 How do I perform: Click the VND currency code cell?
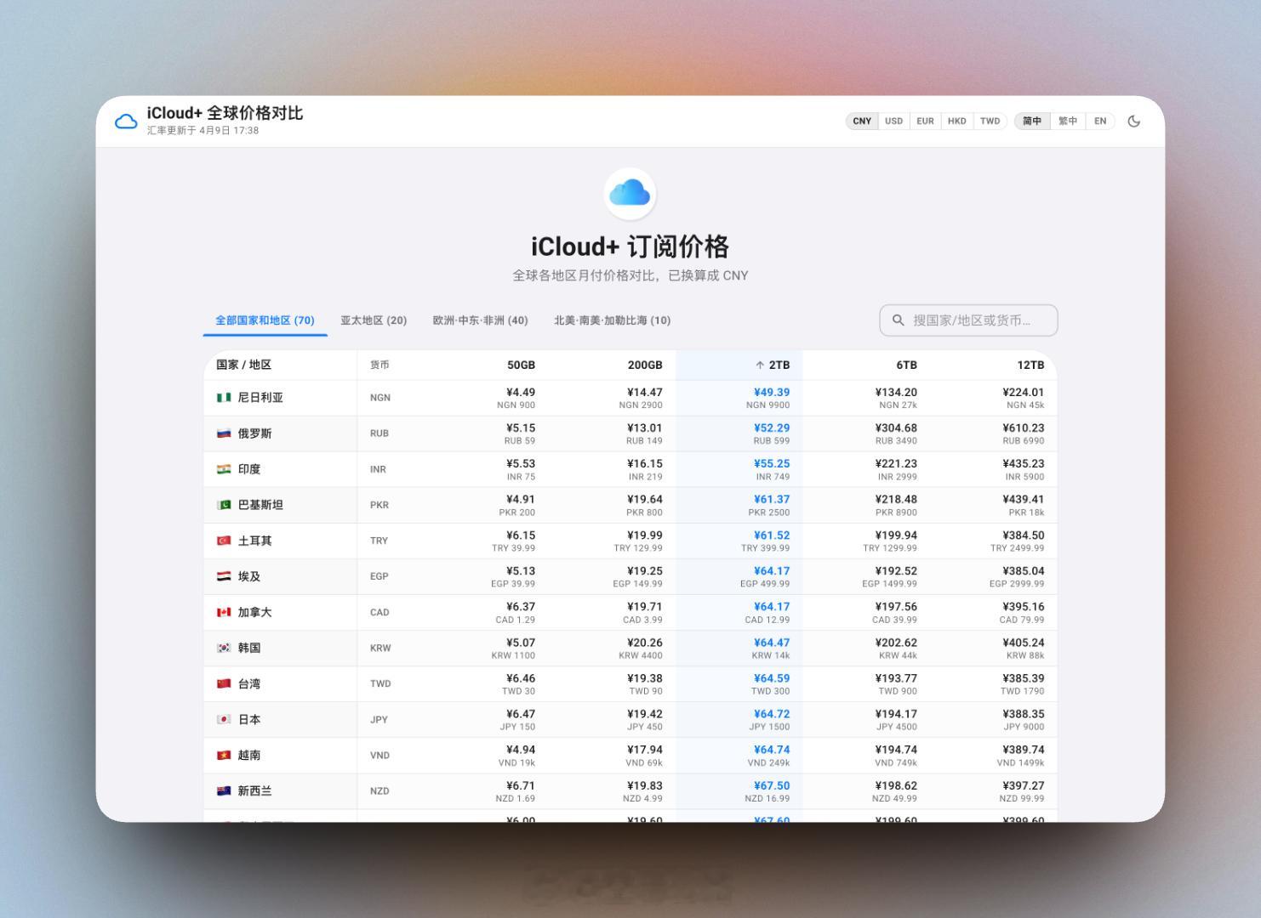(x=379, y=755)
